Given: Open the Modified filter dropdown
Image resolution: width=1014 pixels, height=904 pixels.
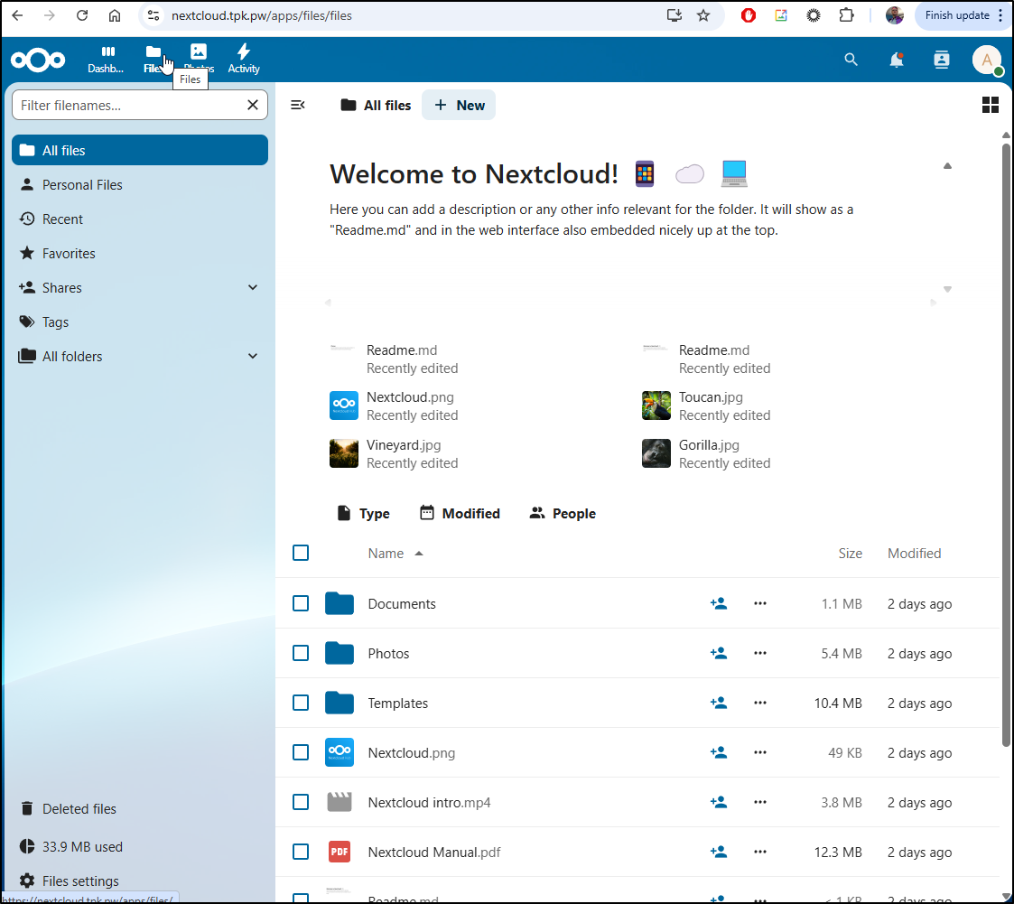Looking at the screenshot, I should tap(460, 514).
